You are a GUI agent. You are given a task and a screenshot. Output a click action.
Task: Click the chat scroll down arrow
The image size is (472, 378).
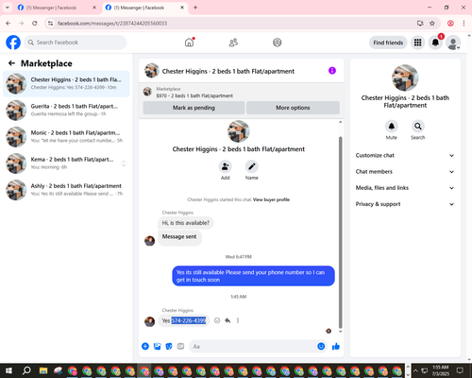(340, 332)
